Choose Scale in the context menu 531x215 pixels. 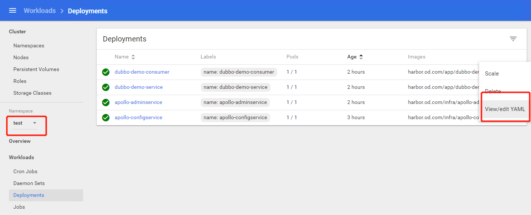pos(492,74)
